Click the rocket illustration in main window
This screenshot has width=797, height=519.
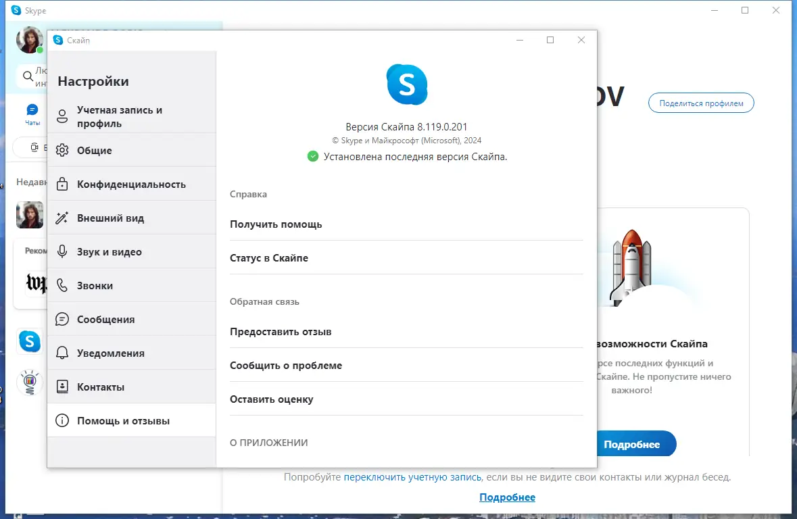(x=632, y=268)
